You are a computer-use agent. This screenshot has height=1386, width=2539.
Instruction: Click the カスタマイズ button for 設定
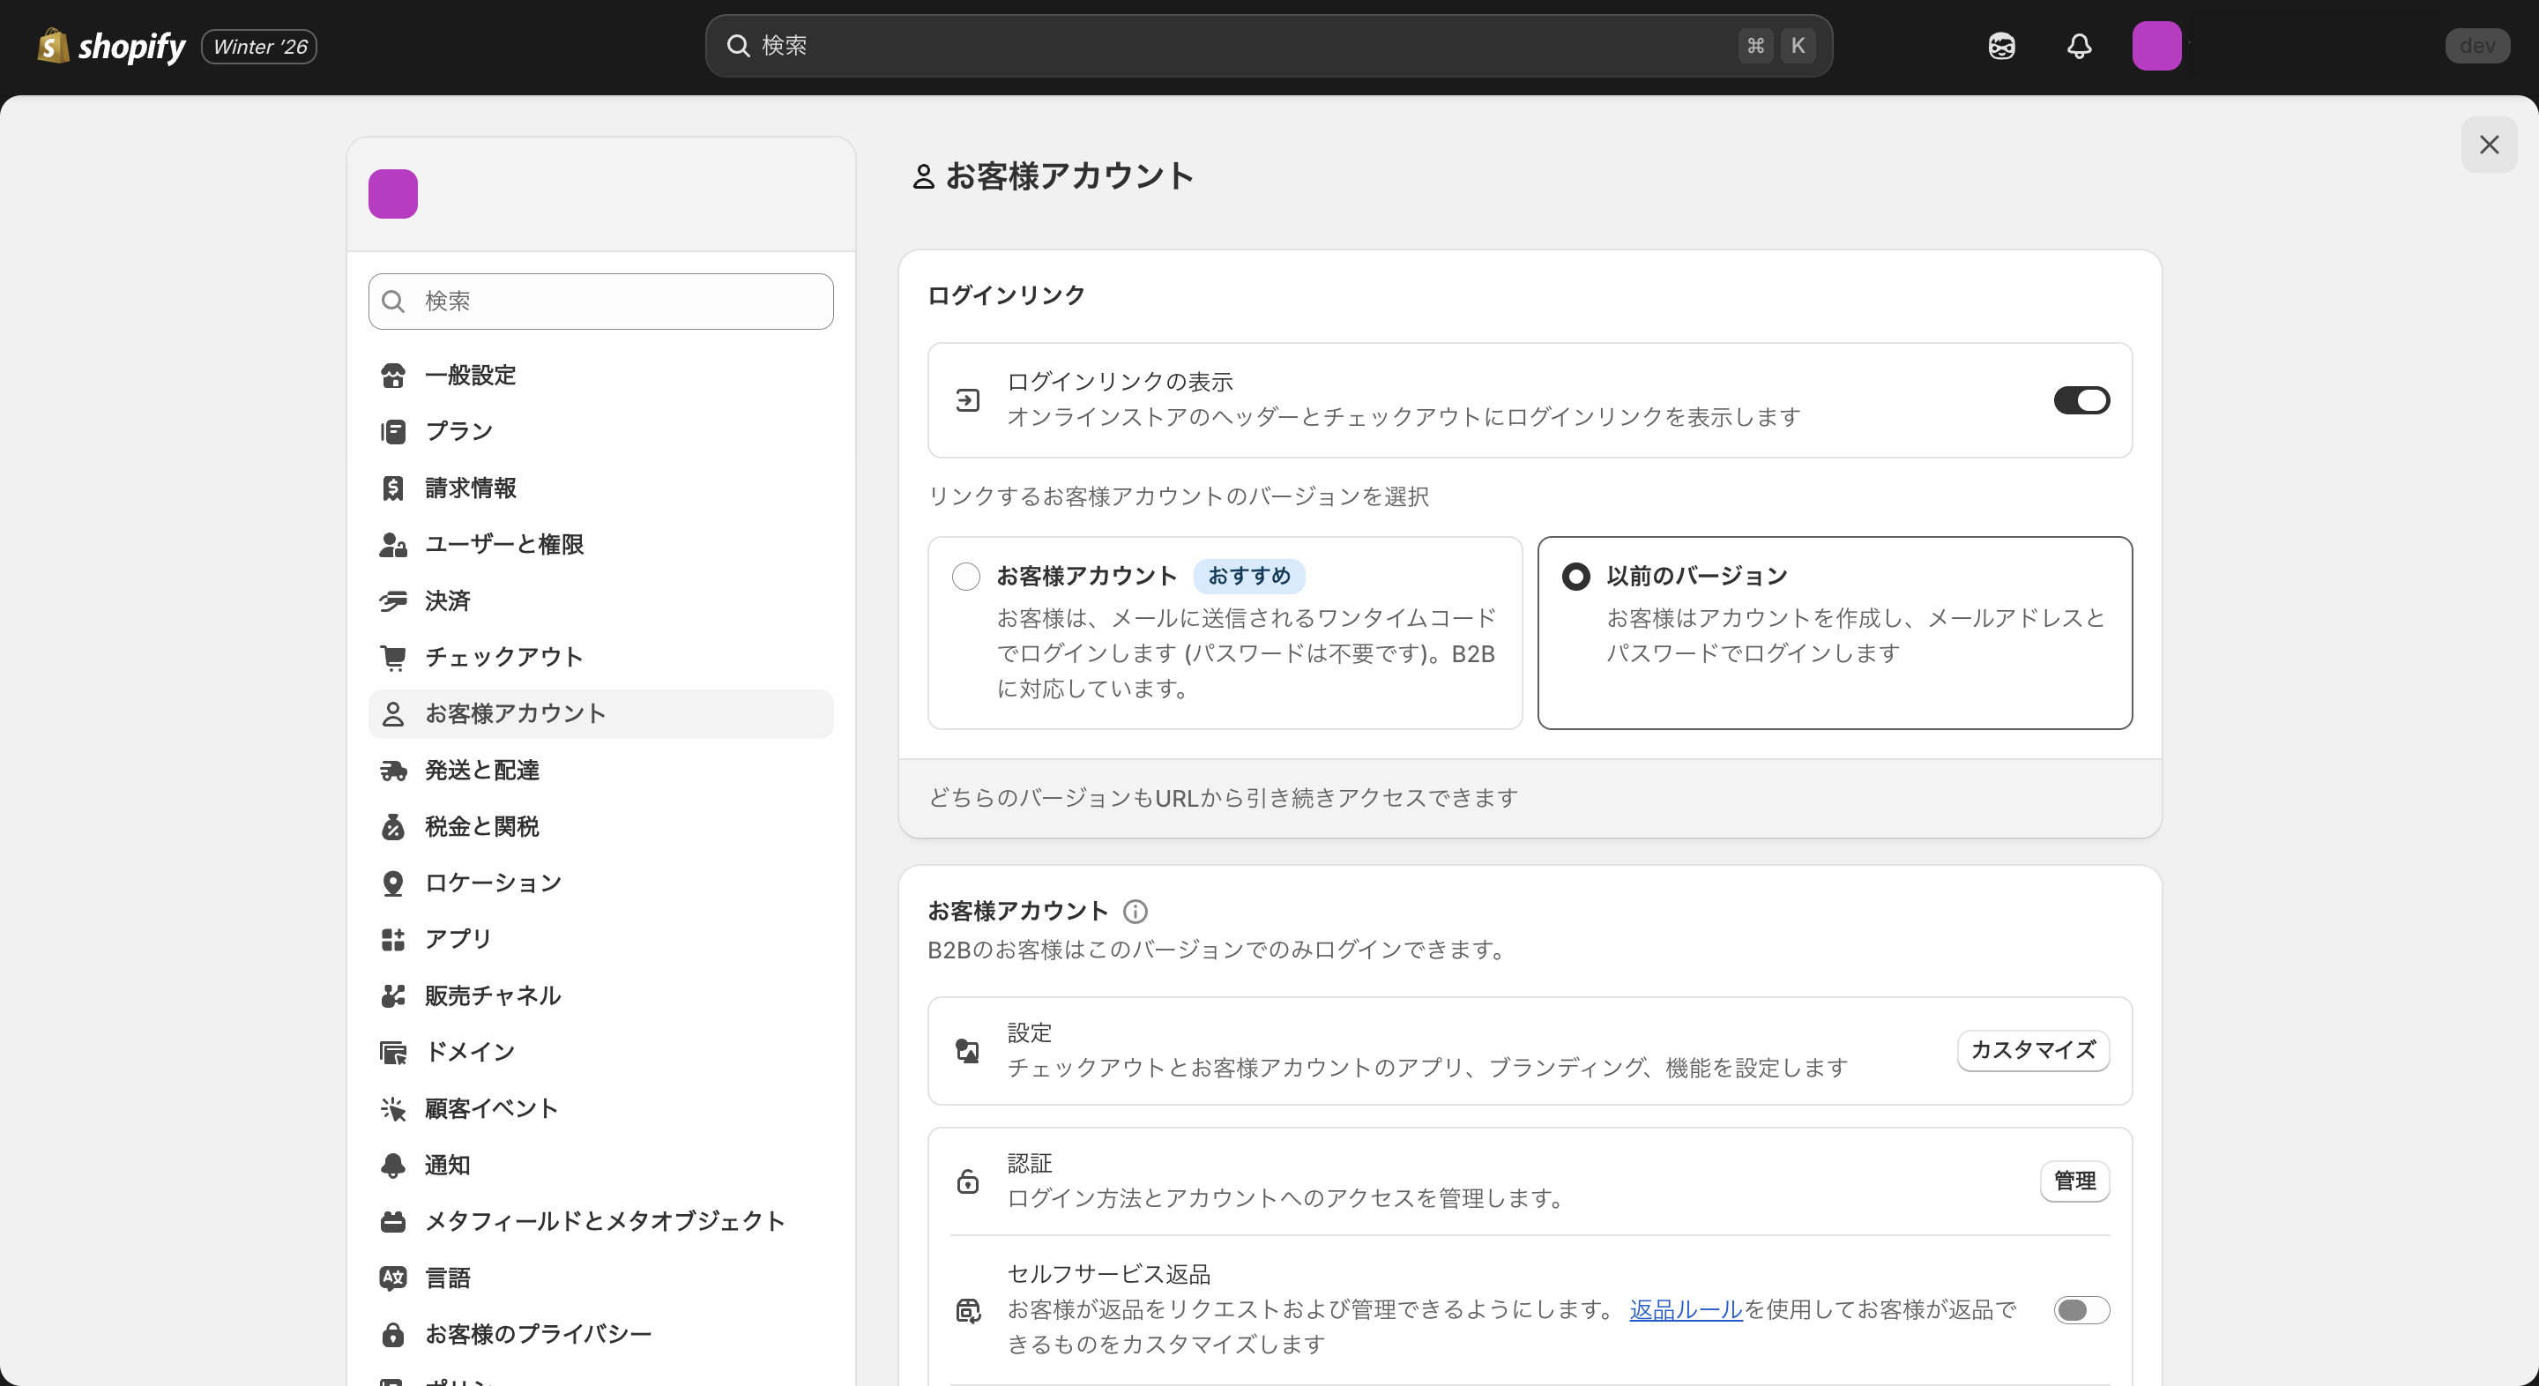click(2032, 1051)
